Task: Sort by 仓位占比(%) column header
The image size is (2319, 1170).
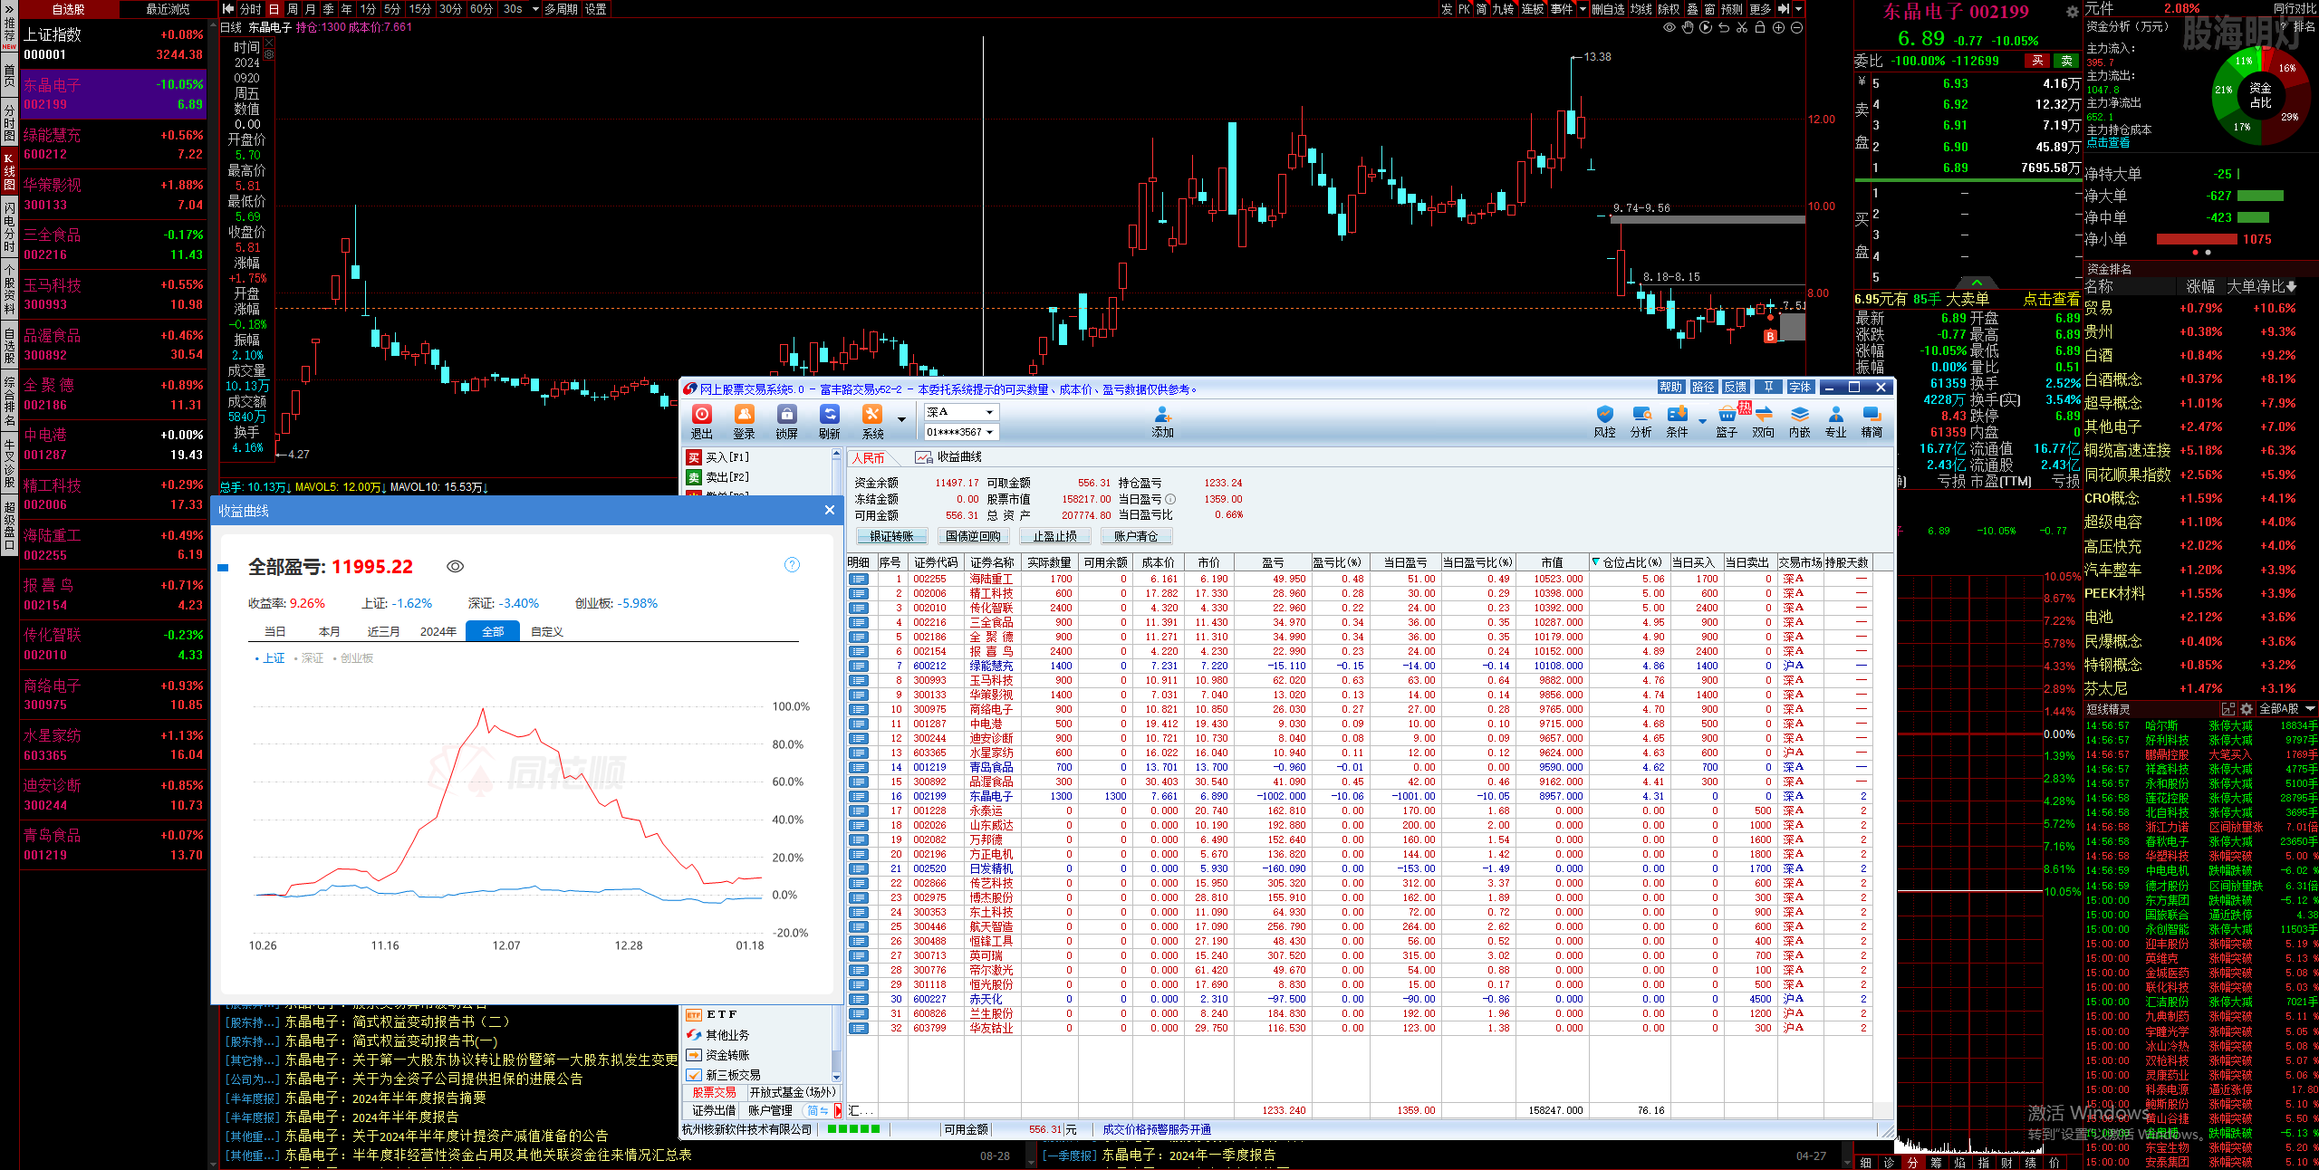Action: [x=1630, y=562]
